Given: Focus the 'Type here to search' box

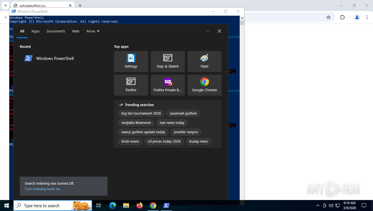Looking at the screenshot, I should [53, 206].
